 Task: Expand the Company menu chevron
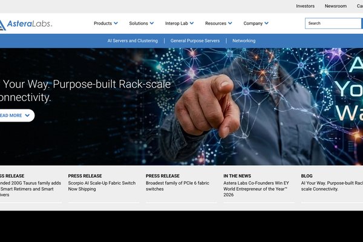[266, 23]
